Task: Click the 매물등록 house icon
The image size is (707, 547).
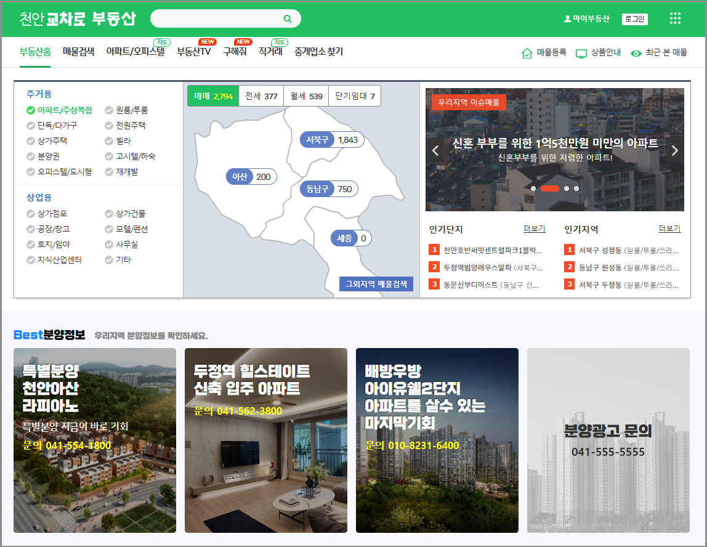Action: pyautogui.click(x=527, y=54)
